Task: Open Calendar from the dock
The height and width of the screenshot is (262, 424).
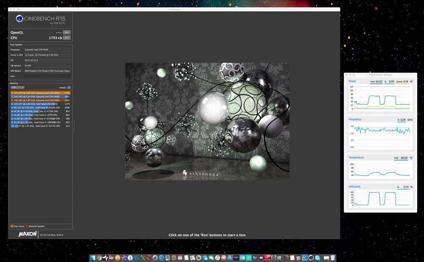Action: (x=180, y=258)
